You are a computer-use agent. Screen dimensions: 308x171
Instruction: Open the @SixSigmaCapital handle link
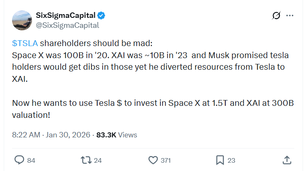click(67, 25)
